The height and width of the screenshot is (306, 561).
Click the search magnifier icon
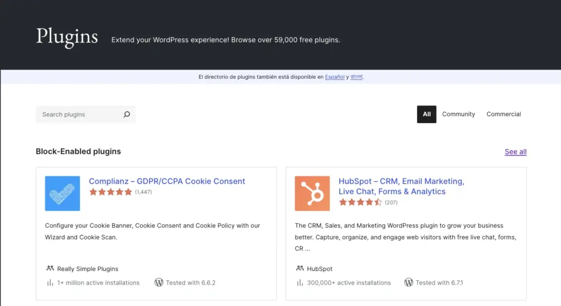tap(127, 115)
